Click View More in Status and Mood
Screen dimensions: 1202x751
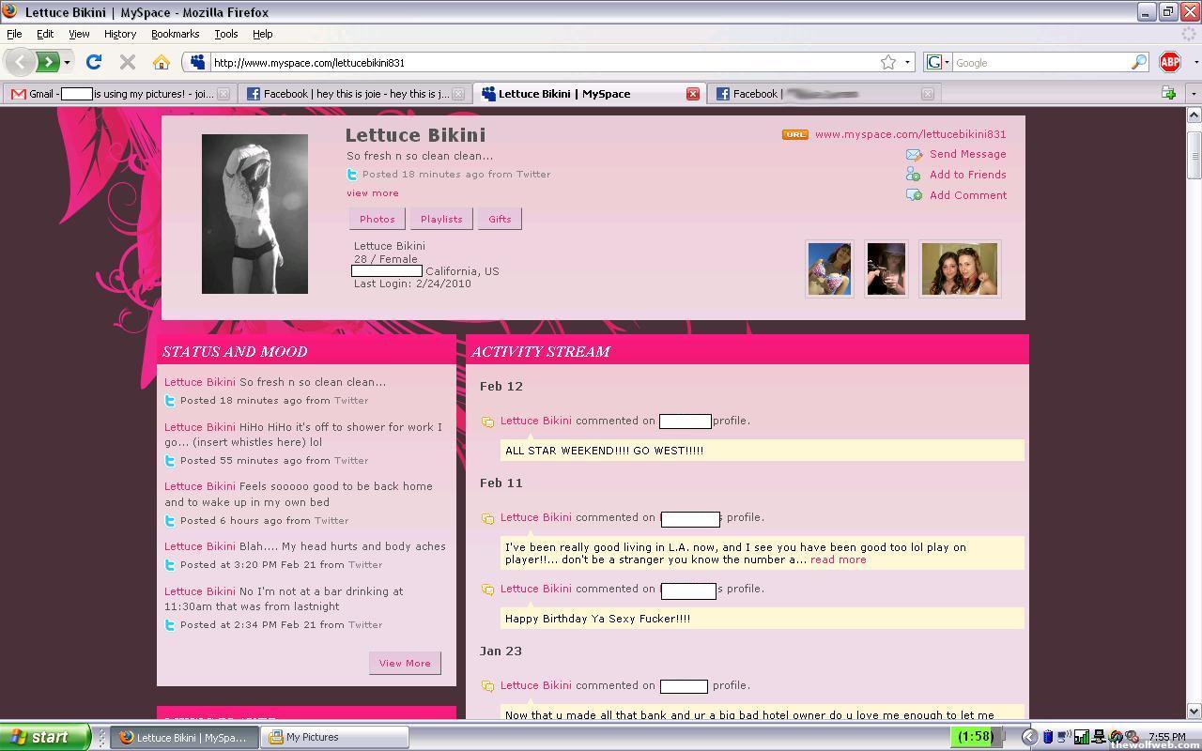point(405,663)
